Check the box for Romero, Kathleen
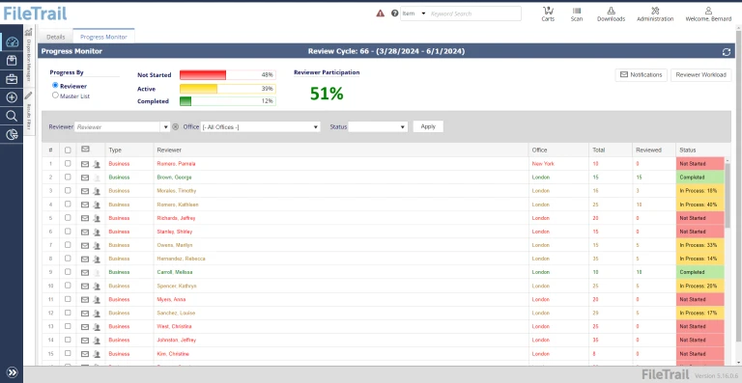Screen dimensions: 742x383 pos(68,204)
